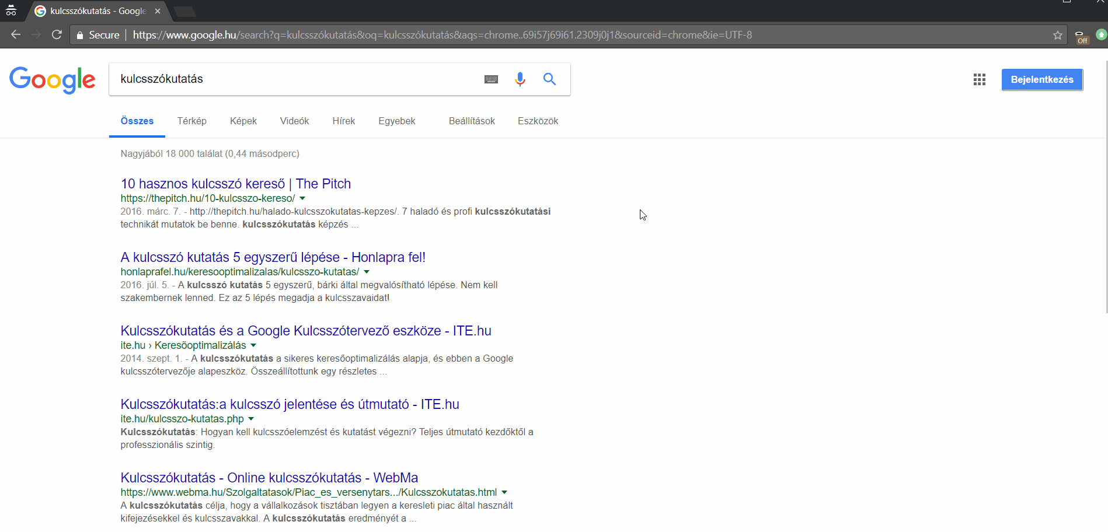Expand dropdown arrow next to thepitch.hu URL
The height and width of the screenshot is (532, 1108).
point(302,198)
